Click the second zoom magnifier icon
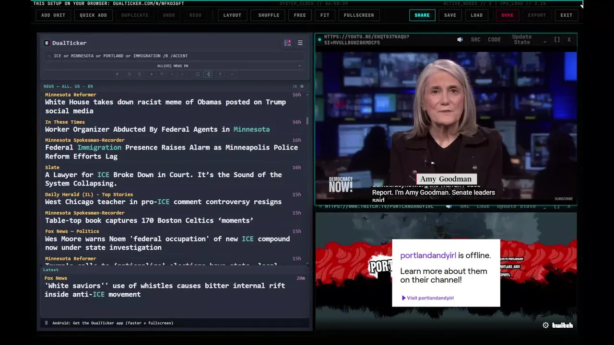This screenshot has height=345, width=614. pyautogui.click(x=140, y=74)
